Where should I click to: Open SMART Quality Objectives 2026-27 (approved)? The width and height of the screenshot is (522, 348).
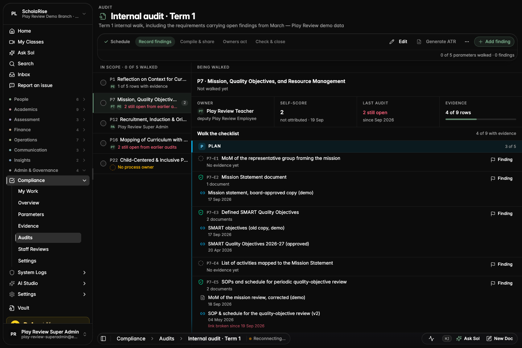(x=258, y=244)
